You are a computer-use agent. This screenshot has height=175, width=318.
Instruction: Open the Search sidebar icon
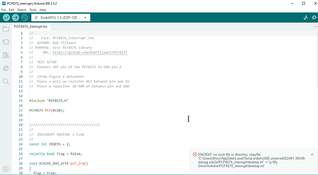click(6, 82)
